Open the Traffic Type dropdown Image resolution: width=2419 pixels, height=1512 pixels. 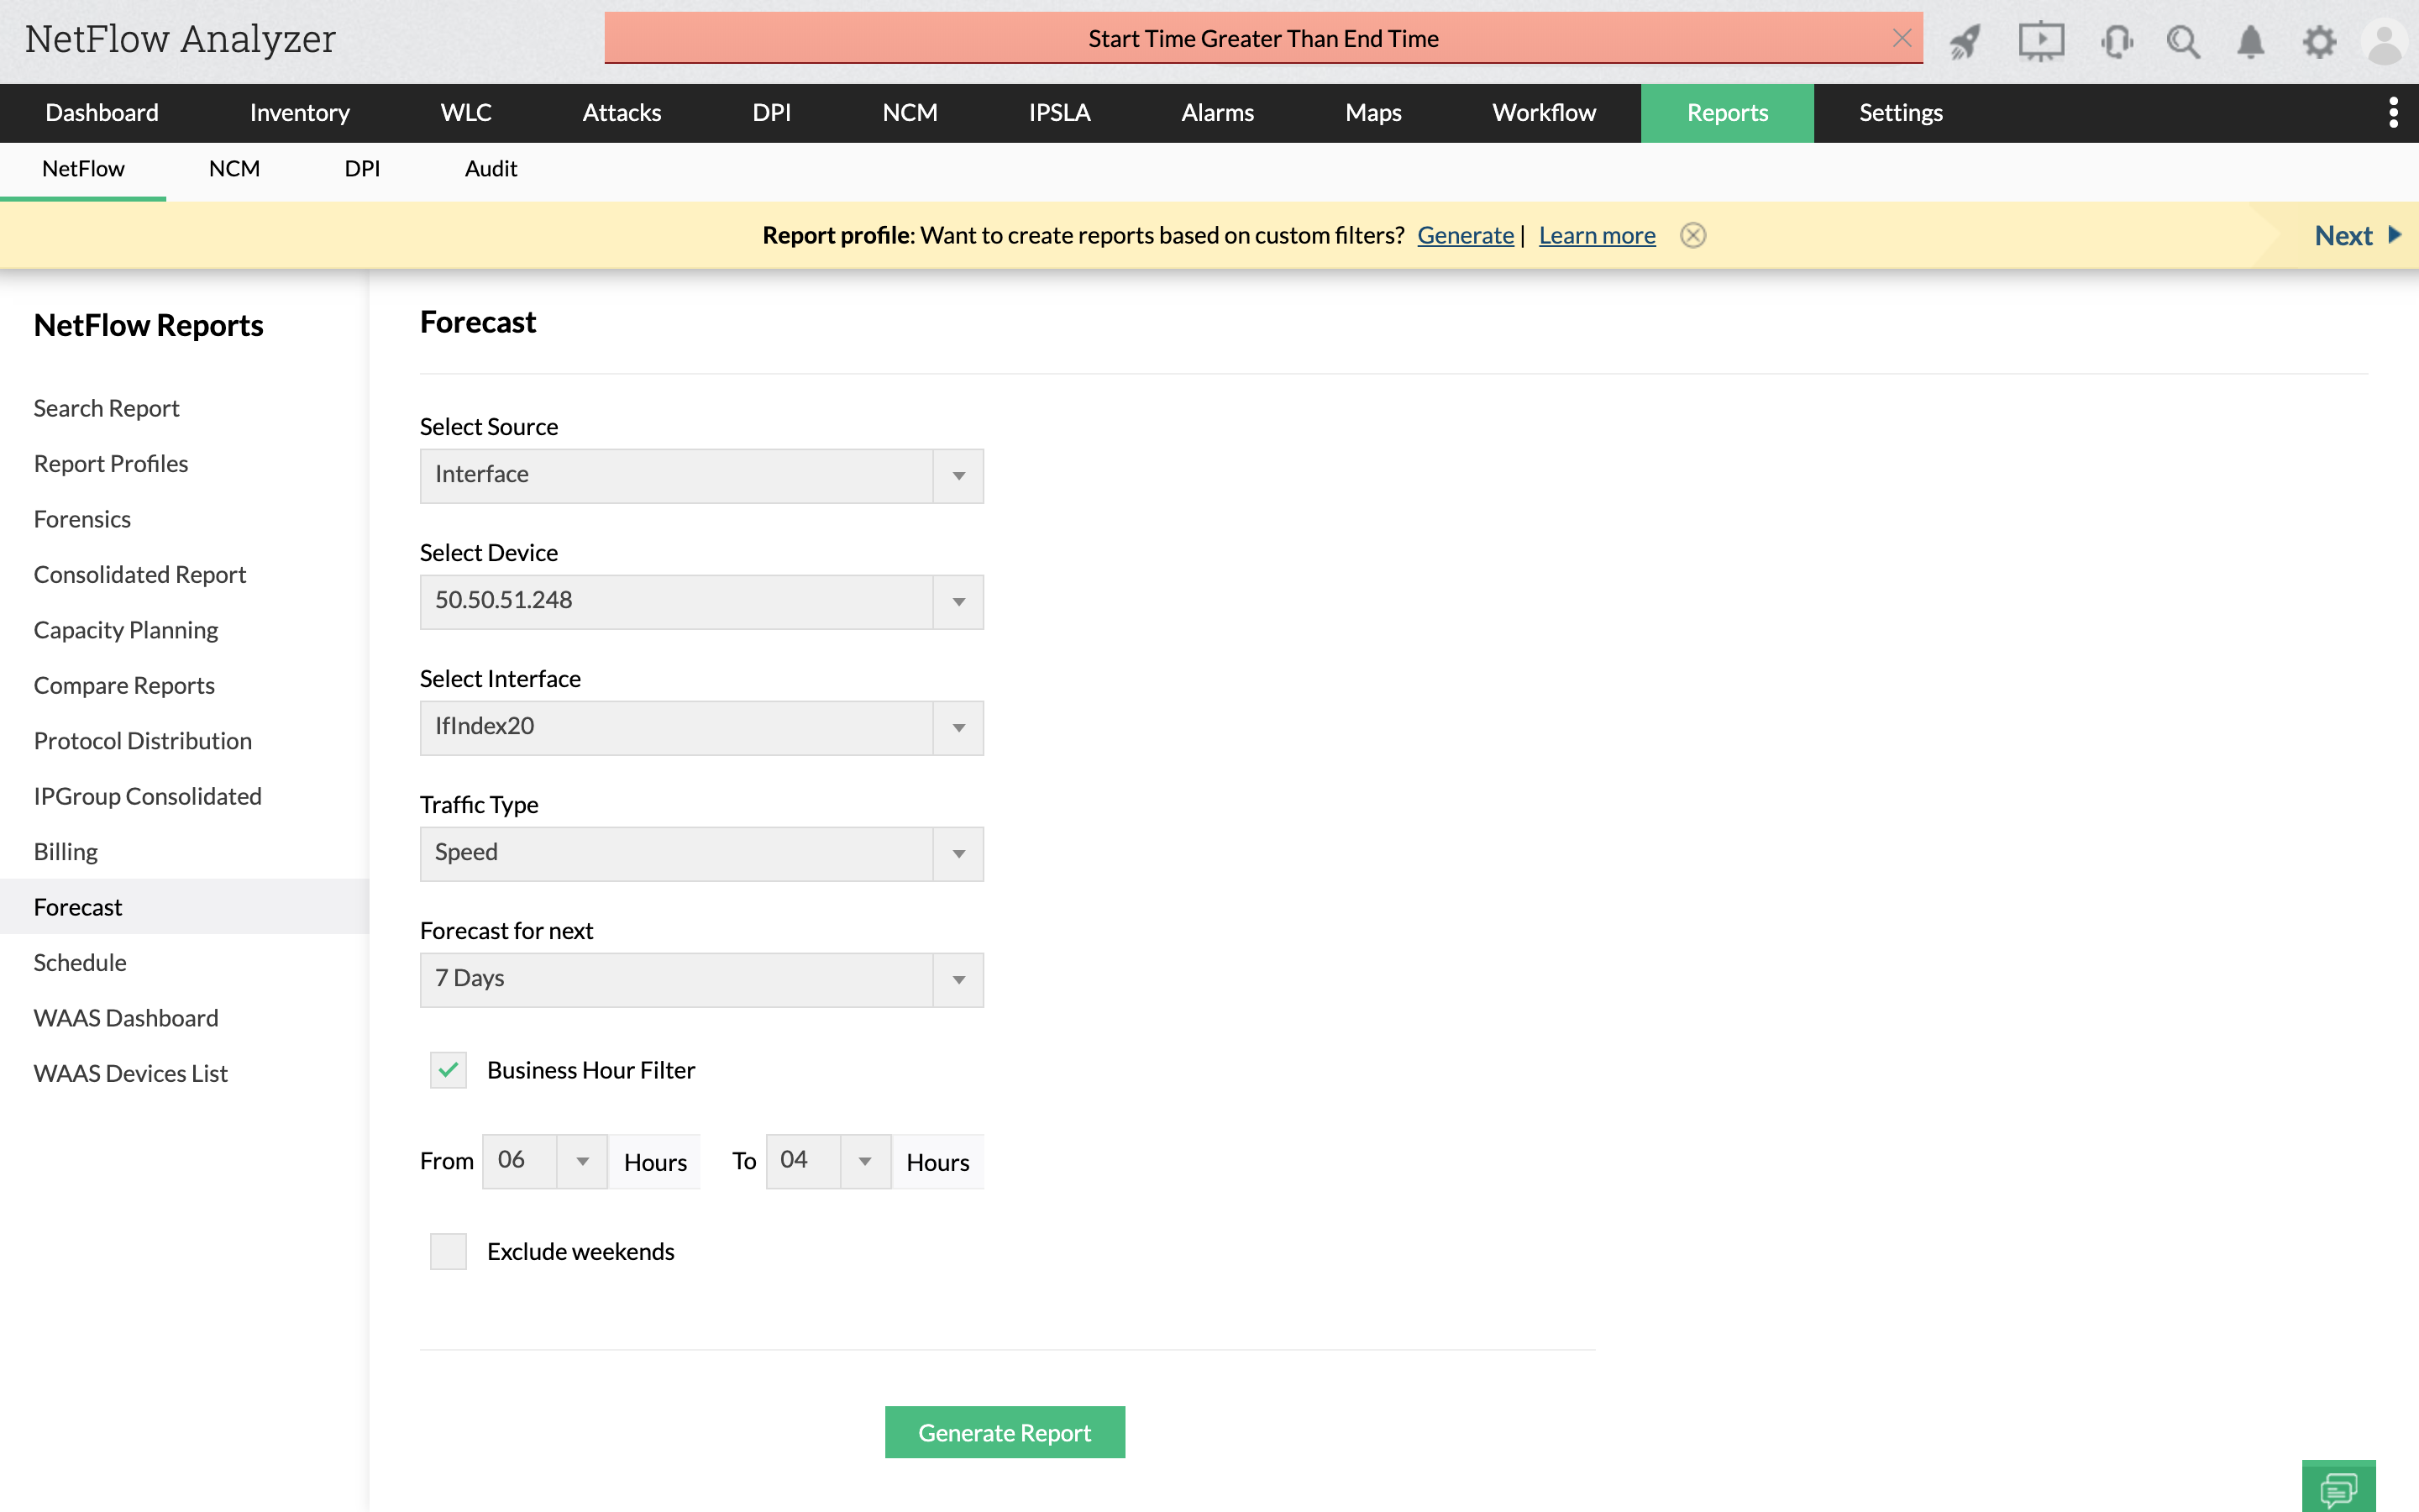point(701,853)
